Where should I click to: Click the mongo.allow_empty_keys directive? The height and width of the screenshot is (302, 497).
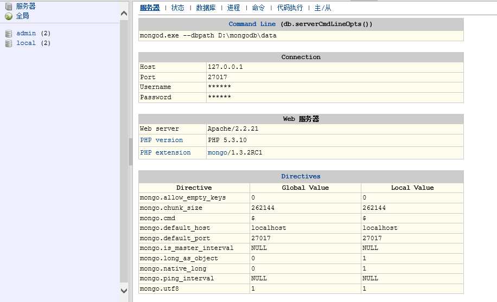point(182,198)
